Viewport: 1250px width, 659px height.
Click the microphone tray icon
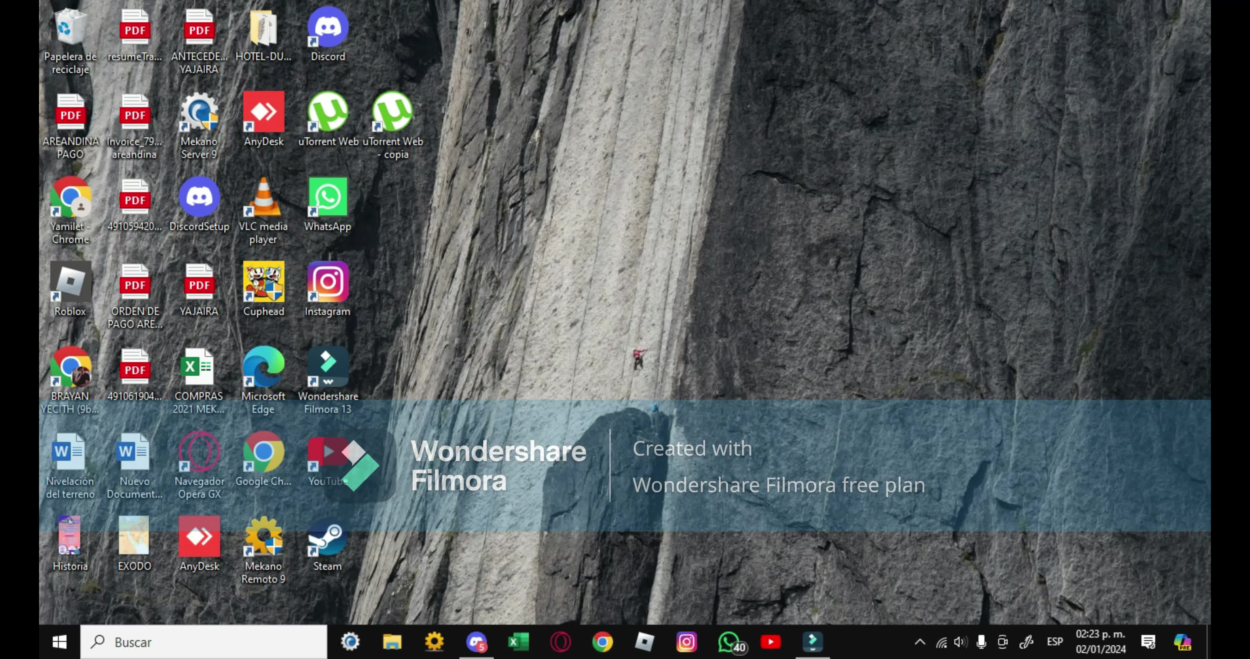[981, 642]
